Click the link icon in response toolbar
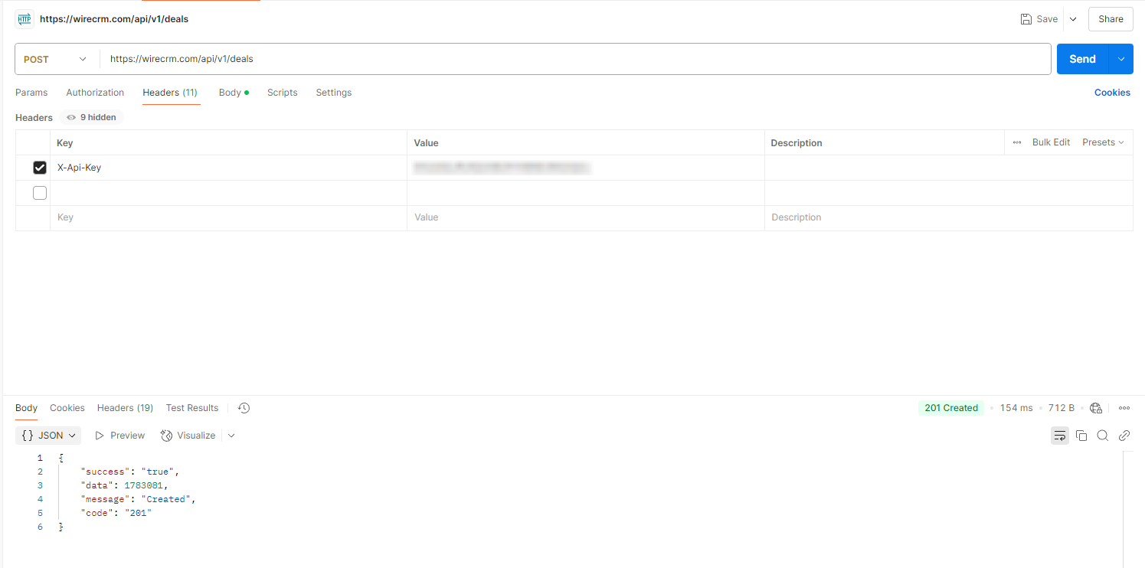This screenshot has width=1145, height=568. pos(1124,436)
